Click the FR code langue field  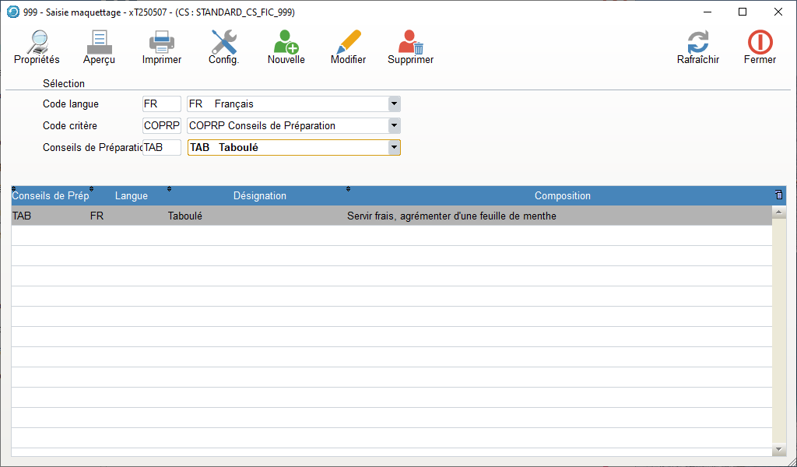[162, 104]
